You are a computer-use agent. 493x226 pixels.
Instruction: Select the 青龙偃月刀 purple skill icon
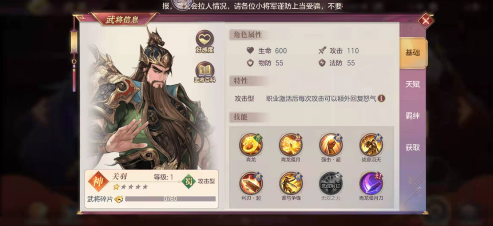[371, 183]
